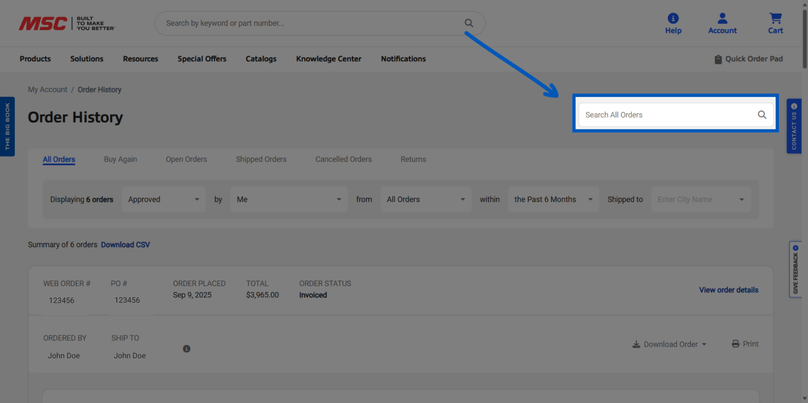Click the Order History breadcrumb
This screenshot has height=403, width=808.
pos(99,90)
